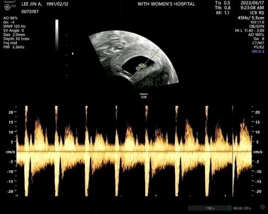Click the spectral Doppler baseline
This screenshot has width=268, height=214.
134,151
